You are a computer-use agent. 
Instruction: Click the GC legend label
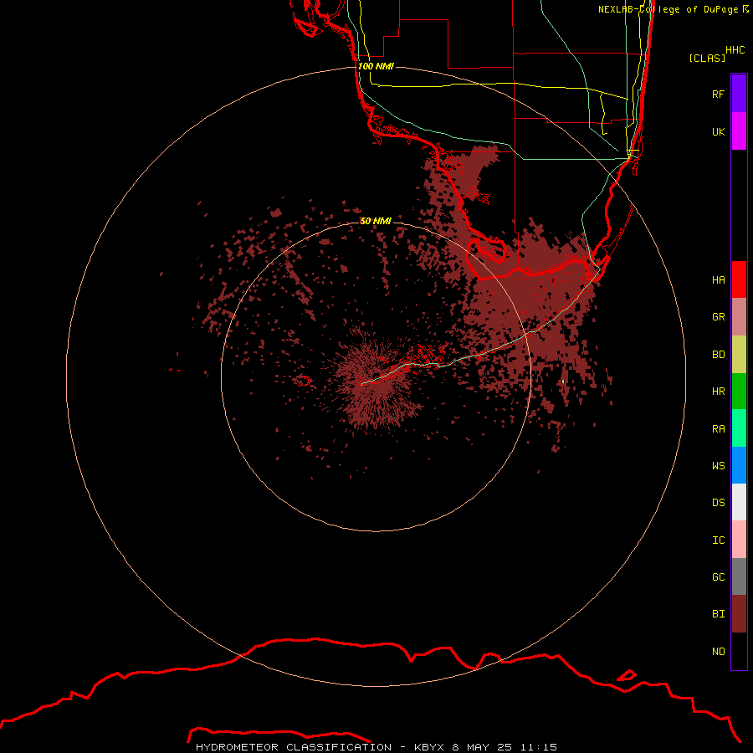point(718,577)
